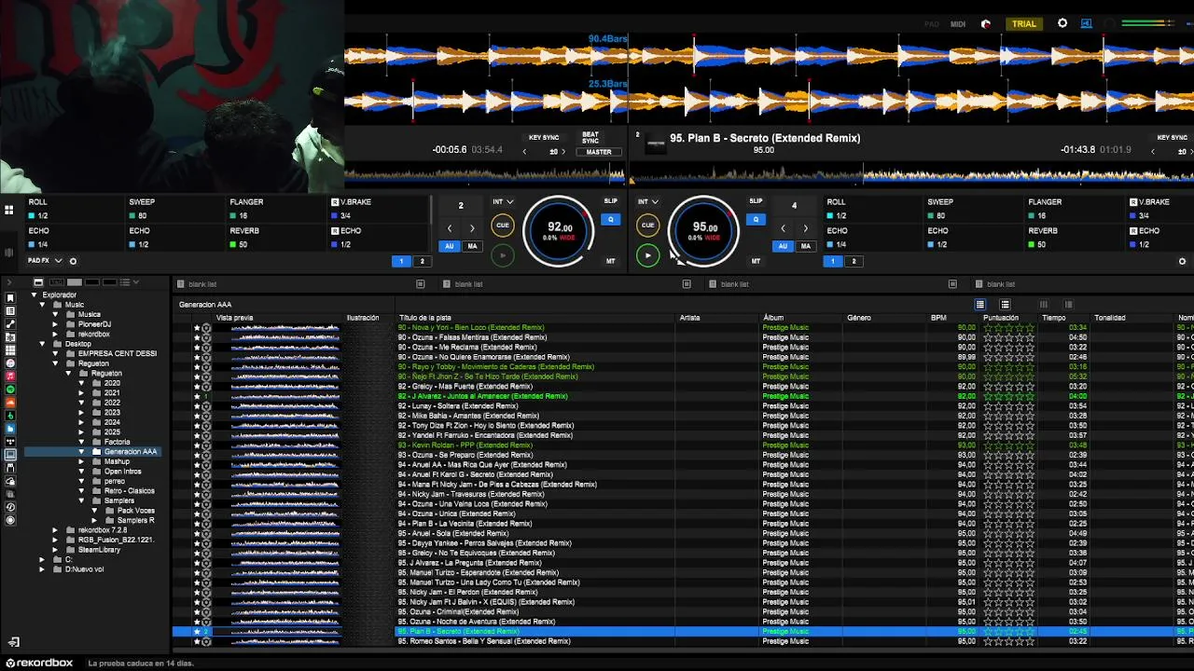Collapse the Music folder
Image resolution: width=1194 pixels, height=671 pixels.
(x=42, y=305)
